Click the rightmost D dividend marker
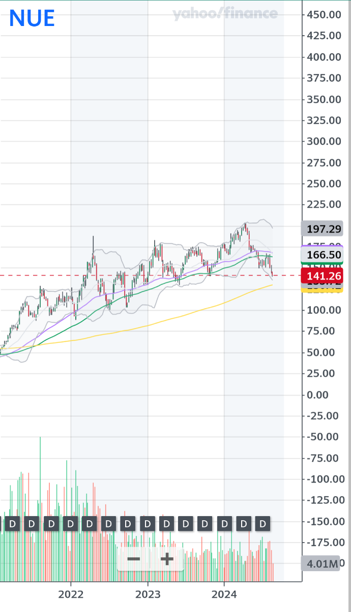This screenshot has height=612, width=351. 262,524
